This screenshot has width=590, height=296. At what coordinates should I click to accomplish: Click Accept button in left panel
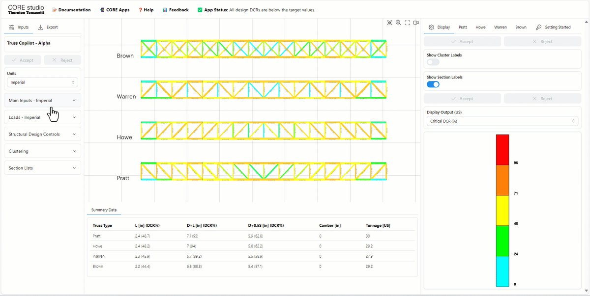[23, 60]
